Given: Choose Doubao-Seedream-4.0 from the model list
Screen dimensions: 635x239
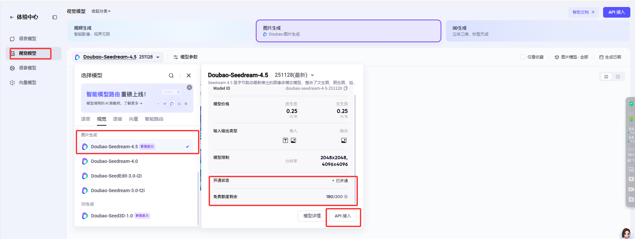Looking at the screenshot, I should tap(114, 161).
